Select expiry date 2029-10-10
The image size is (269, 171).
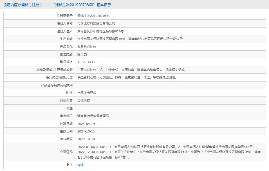pyautogui.click(x=86, y=139)
